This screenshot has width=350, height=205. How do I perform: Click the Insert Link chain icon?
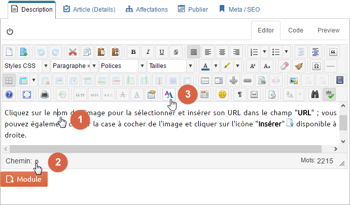pyautogui.click(x=248, y=80)
